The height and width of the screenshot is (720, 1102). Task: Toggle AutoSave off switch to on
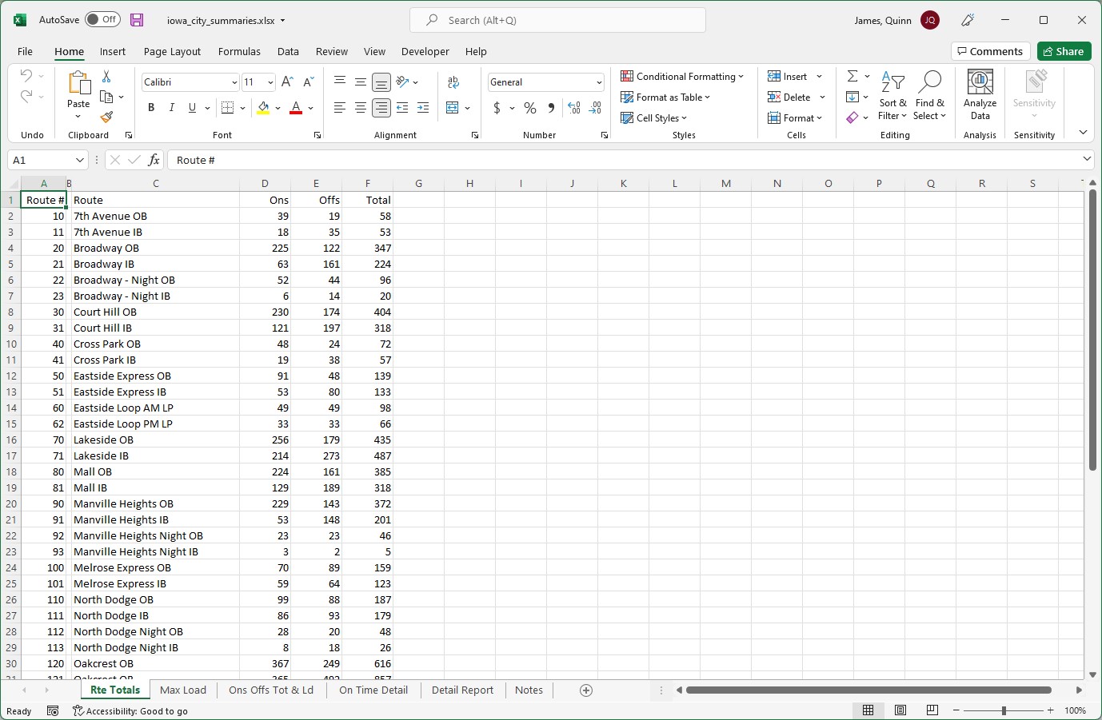102,19
